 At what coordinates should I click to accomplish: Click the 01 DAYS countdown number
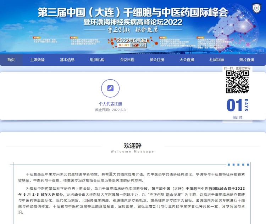click(234, 105)
